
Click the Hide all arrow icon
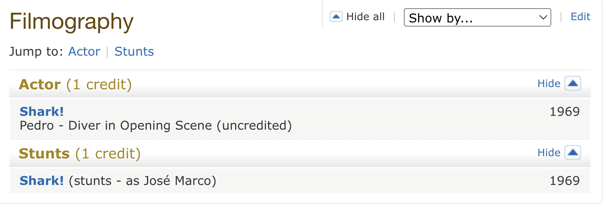[x=336, y=17]
